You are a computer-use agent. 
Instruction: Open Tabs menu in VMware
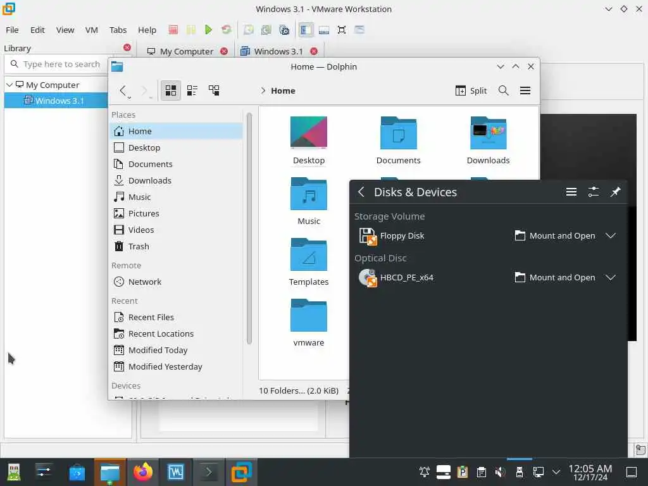click(118, 30)
